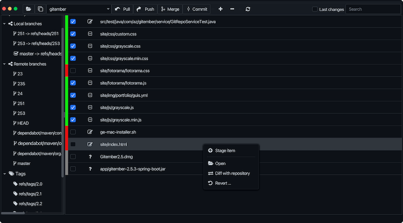Uncheck site/css/custom.css checkbox
The height and width of the screenshot is (223, 403).
(x=73, y=34)
